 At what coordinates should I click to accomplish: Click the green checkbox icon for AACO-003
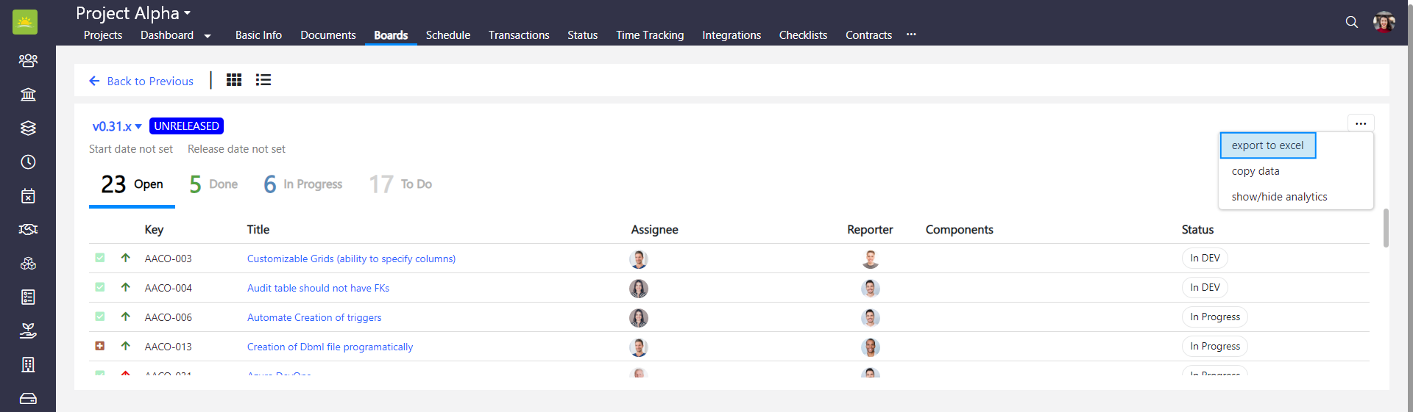tap(100, 258)
